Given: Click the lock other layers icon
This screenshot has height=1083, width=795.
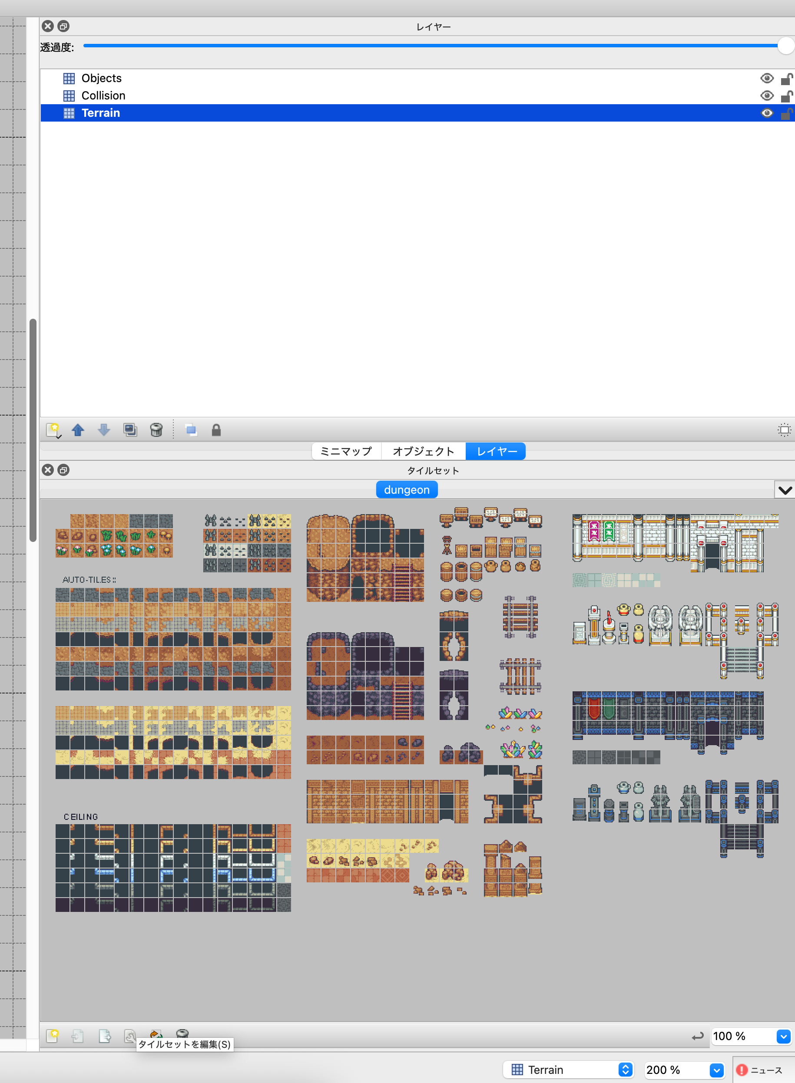Looking at the screenshot, I should pyautogui.click(x=216, y=429).
